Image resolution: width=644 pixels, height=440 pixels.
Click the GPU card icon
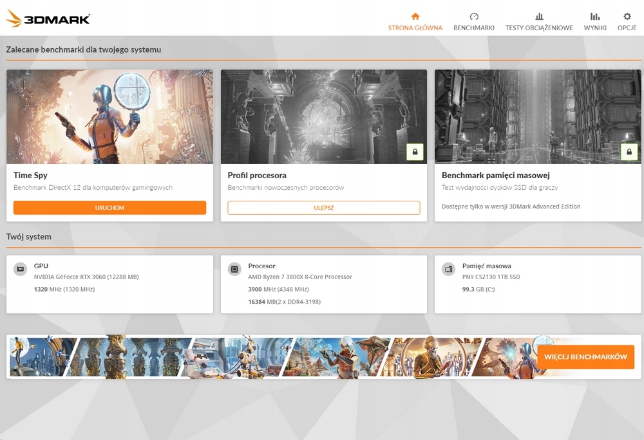20,269
